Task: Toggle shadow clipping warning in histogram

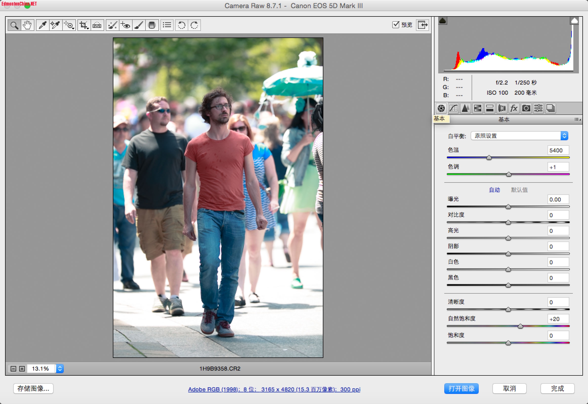Action: 443,21
